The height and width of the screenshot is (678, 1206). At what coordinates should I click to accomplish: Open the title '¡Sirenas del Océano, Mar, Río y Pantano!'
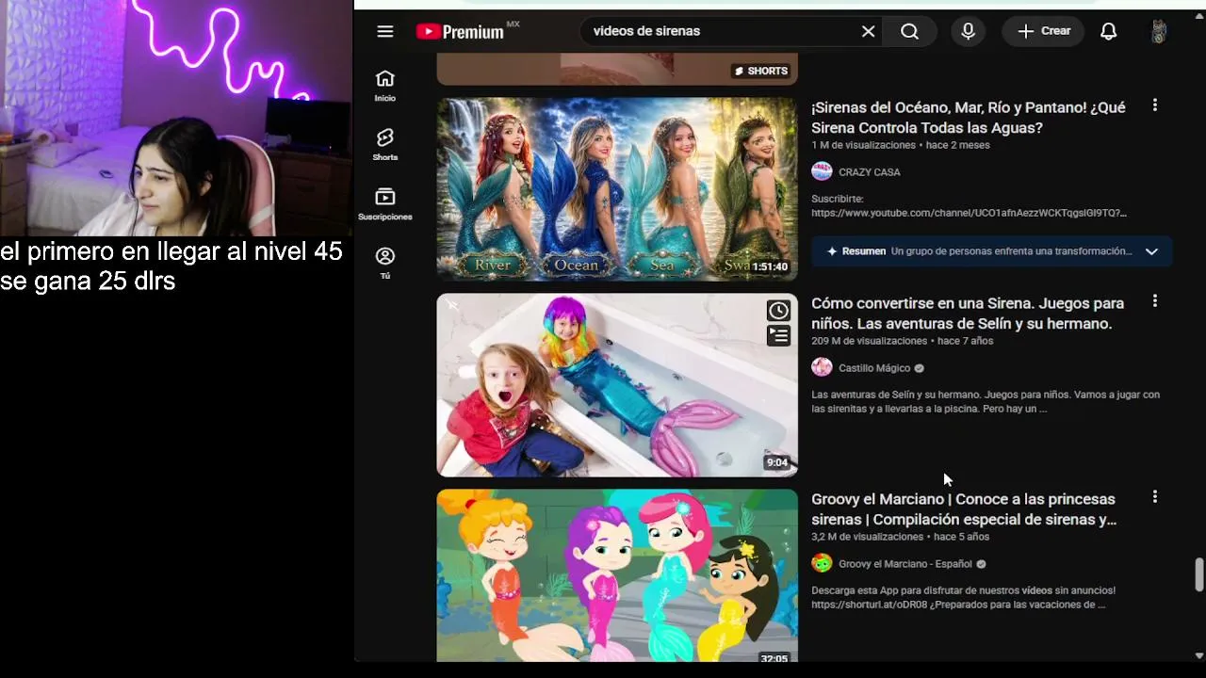coord(969,118)
